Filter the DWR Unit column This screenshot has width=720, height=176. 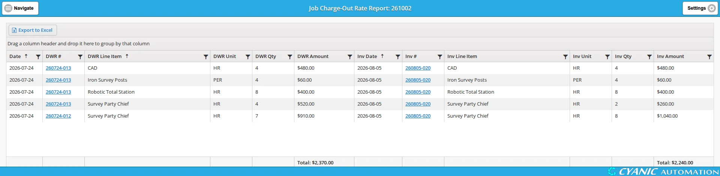[x=247, y=57]
